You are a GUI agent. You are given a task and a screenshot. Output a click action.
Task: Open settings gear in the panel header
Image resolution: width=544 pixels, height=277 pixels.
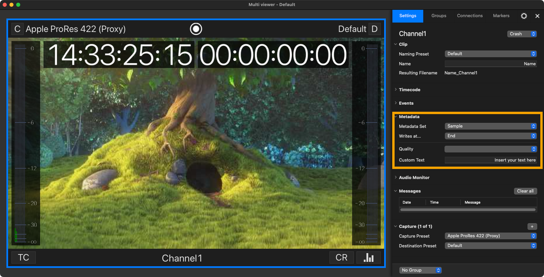524,16
